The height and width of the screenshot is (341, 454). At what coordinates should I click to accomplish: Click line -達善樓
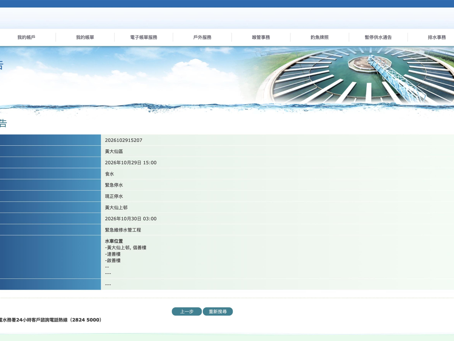(x=113, y=254)
